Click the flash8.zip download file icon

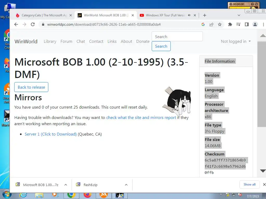point(78,184)
